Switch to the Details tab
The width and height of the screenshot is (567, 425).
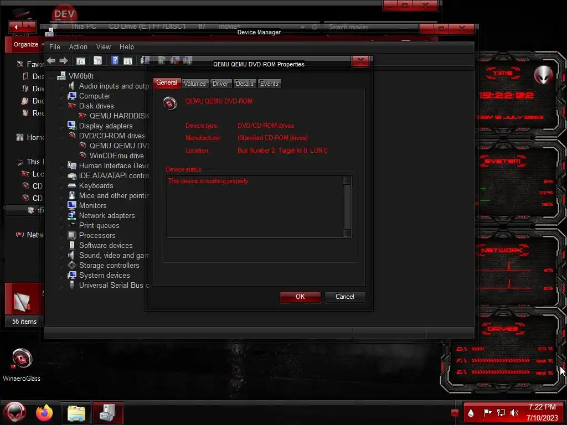click(x=244, y=84)
